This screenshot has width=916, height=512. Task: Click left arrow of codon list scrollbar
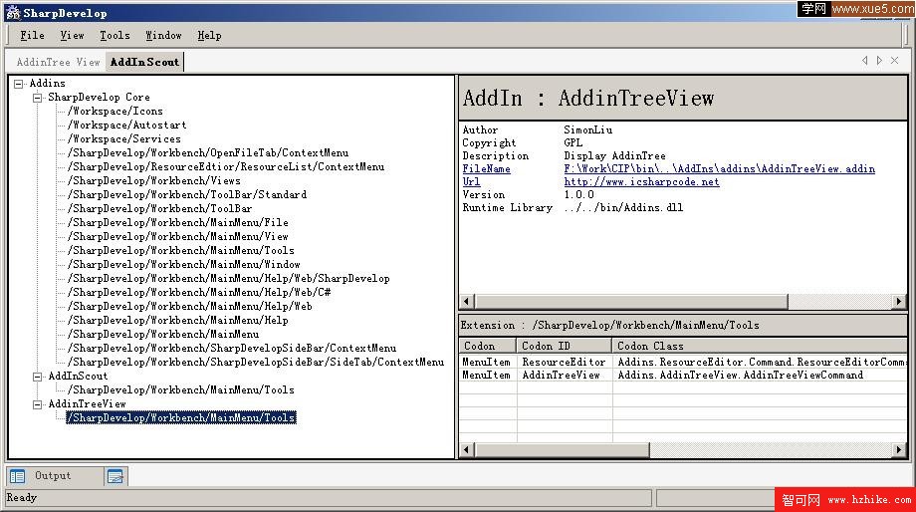[466, 449]
